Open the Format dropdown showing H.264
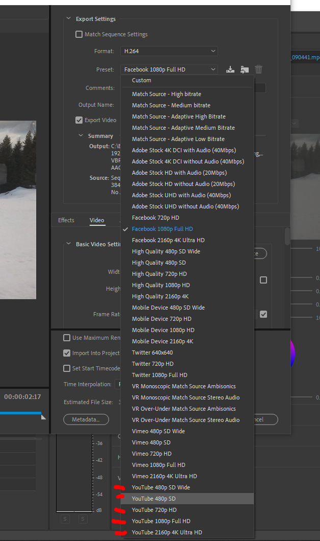This screenshot has width=320, height=541. pos(169,51)
